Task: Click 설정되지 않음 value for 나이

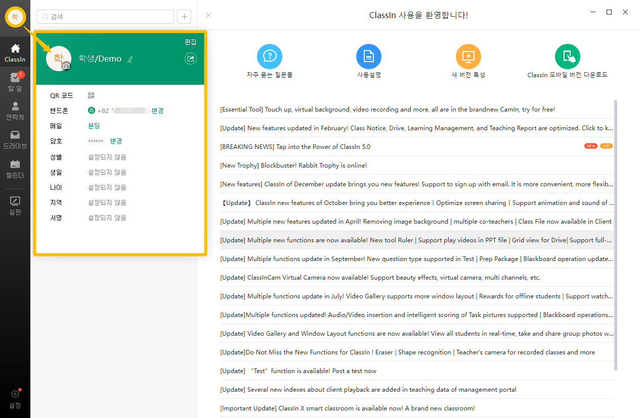Action: click(107, 187)
